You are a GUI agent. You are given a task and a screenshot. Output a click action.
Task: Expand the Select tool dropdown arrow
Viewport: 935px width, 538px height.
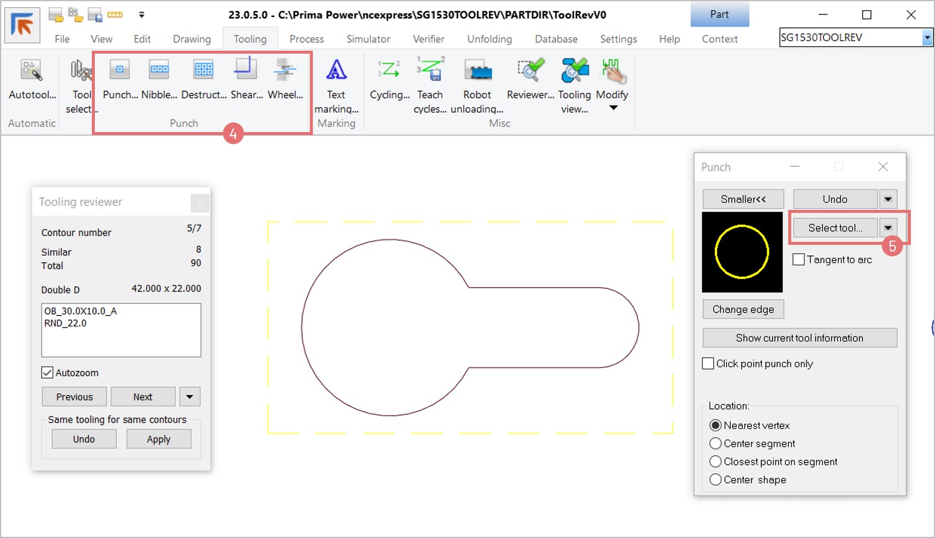(x=888, y=228)
